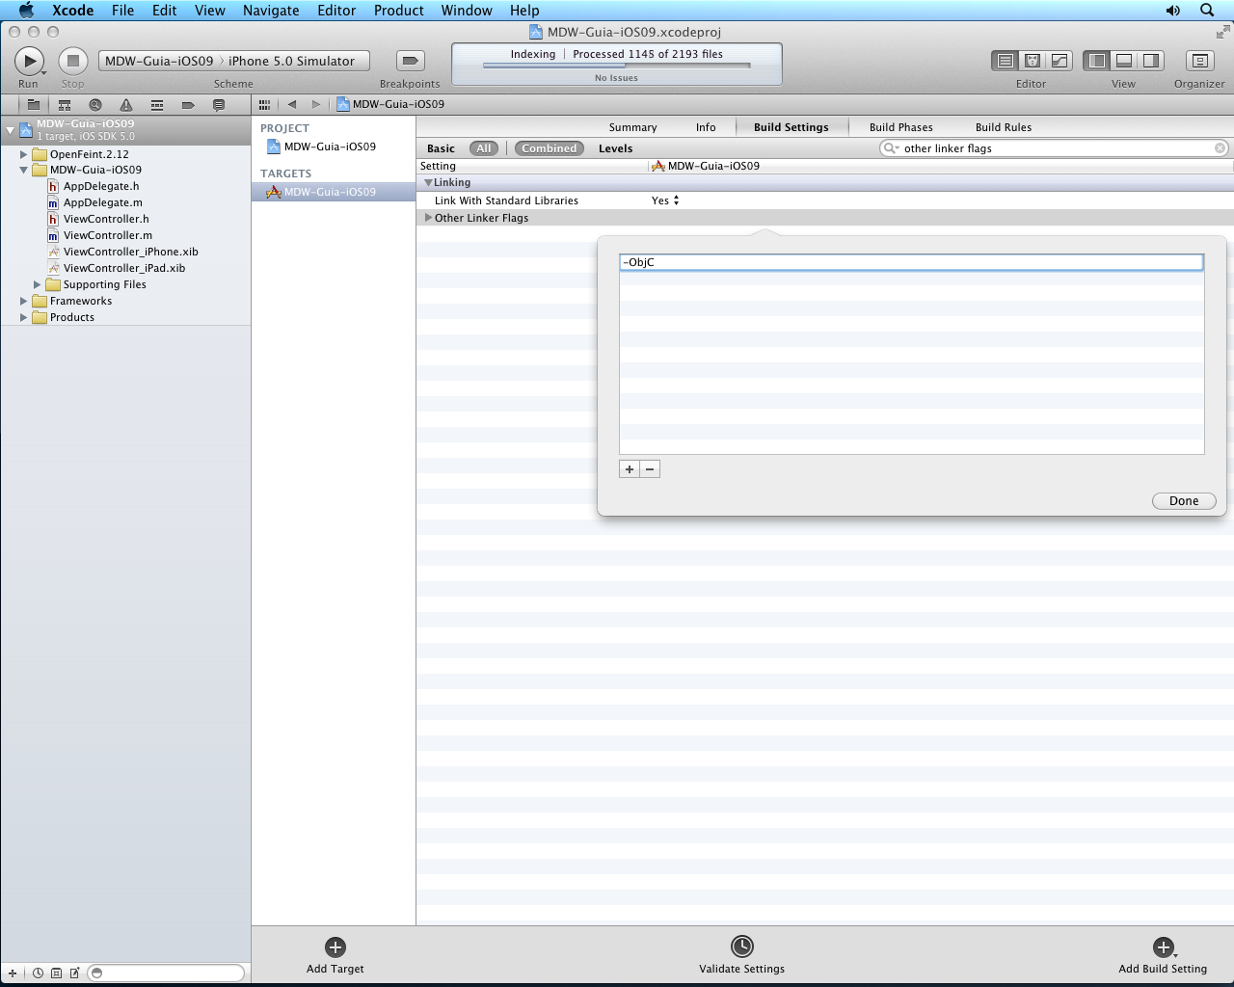This screenshot has height=987, width=1234.
Task: Open the related files grid menu
Action: click(x=264, y=104)
